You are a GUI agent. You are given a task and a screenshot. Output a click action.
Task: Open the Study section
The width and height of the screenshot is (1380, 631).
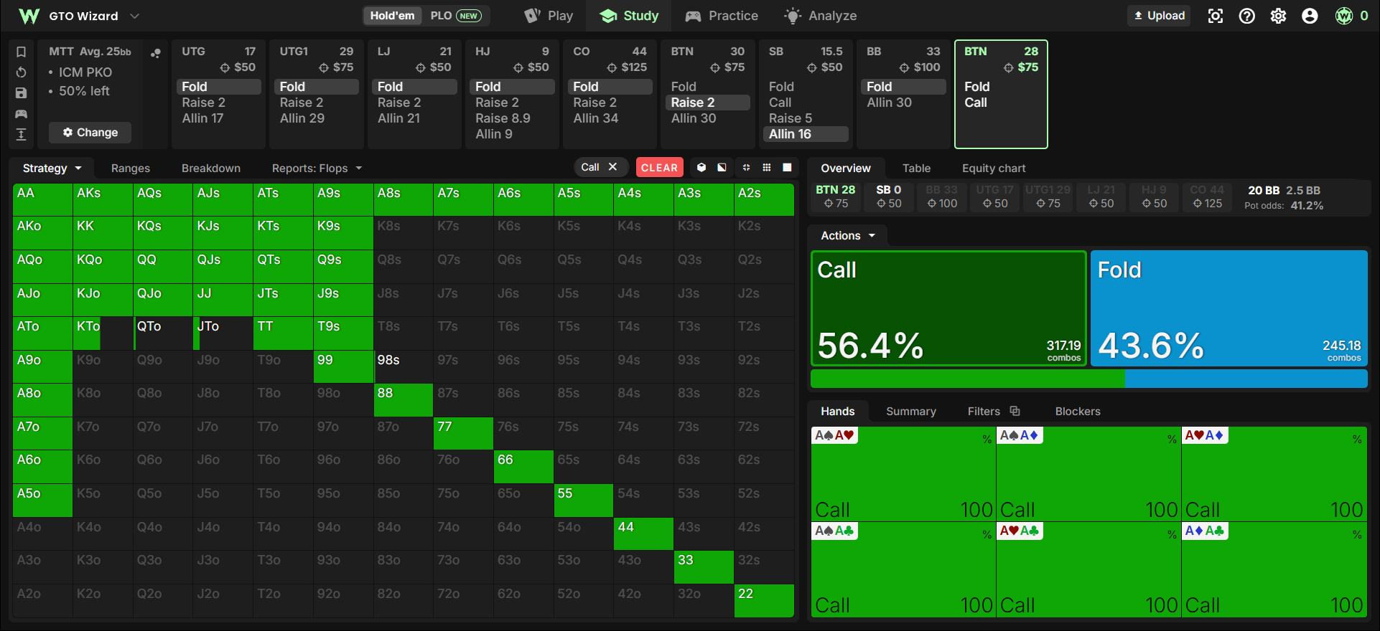click(x=629, y=16)
